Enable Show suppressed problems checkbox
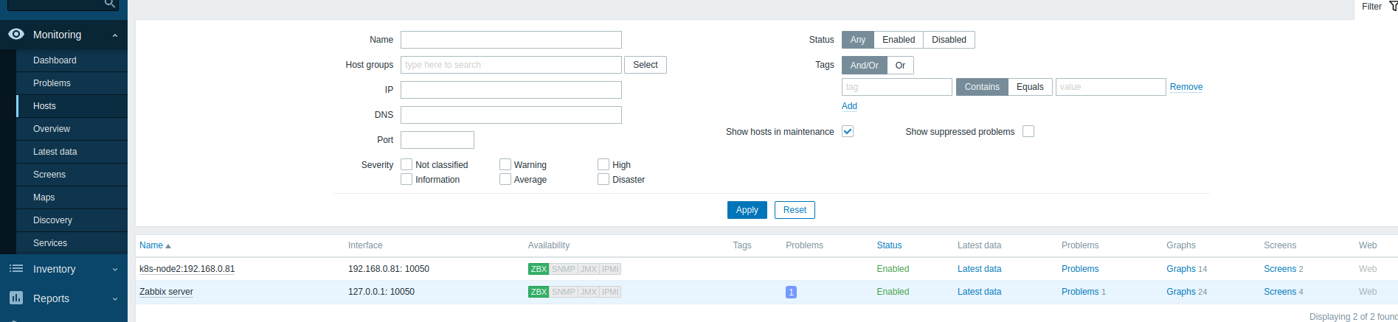This screenshot has height=322, width=1398. click(1028, 131)
